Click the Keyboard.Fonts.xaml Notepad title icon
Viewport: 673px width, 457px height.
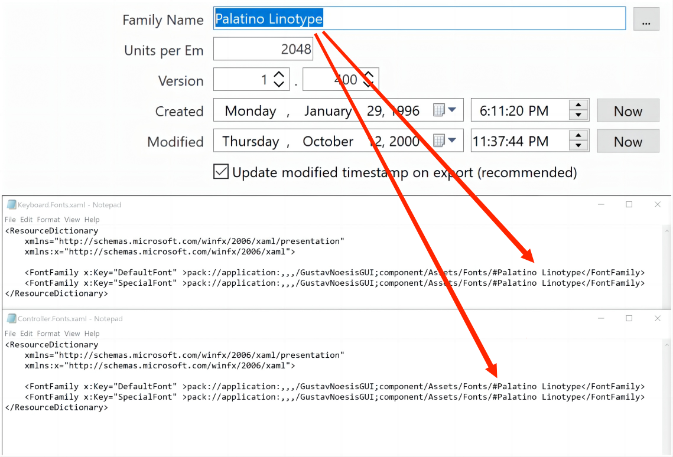point(11,204)
